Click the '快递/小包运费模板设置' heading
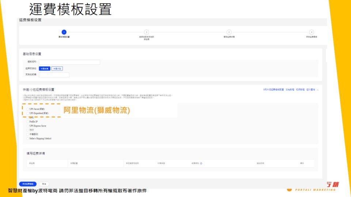Screen dimensions: 351x197 pyautogui.click(x=38, y=90)
